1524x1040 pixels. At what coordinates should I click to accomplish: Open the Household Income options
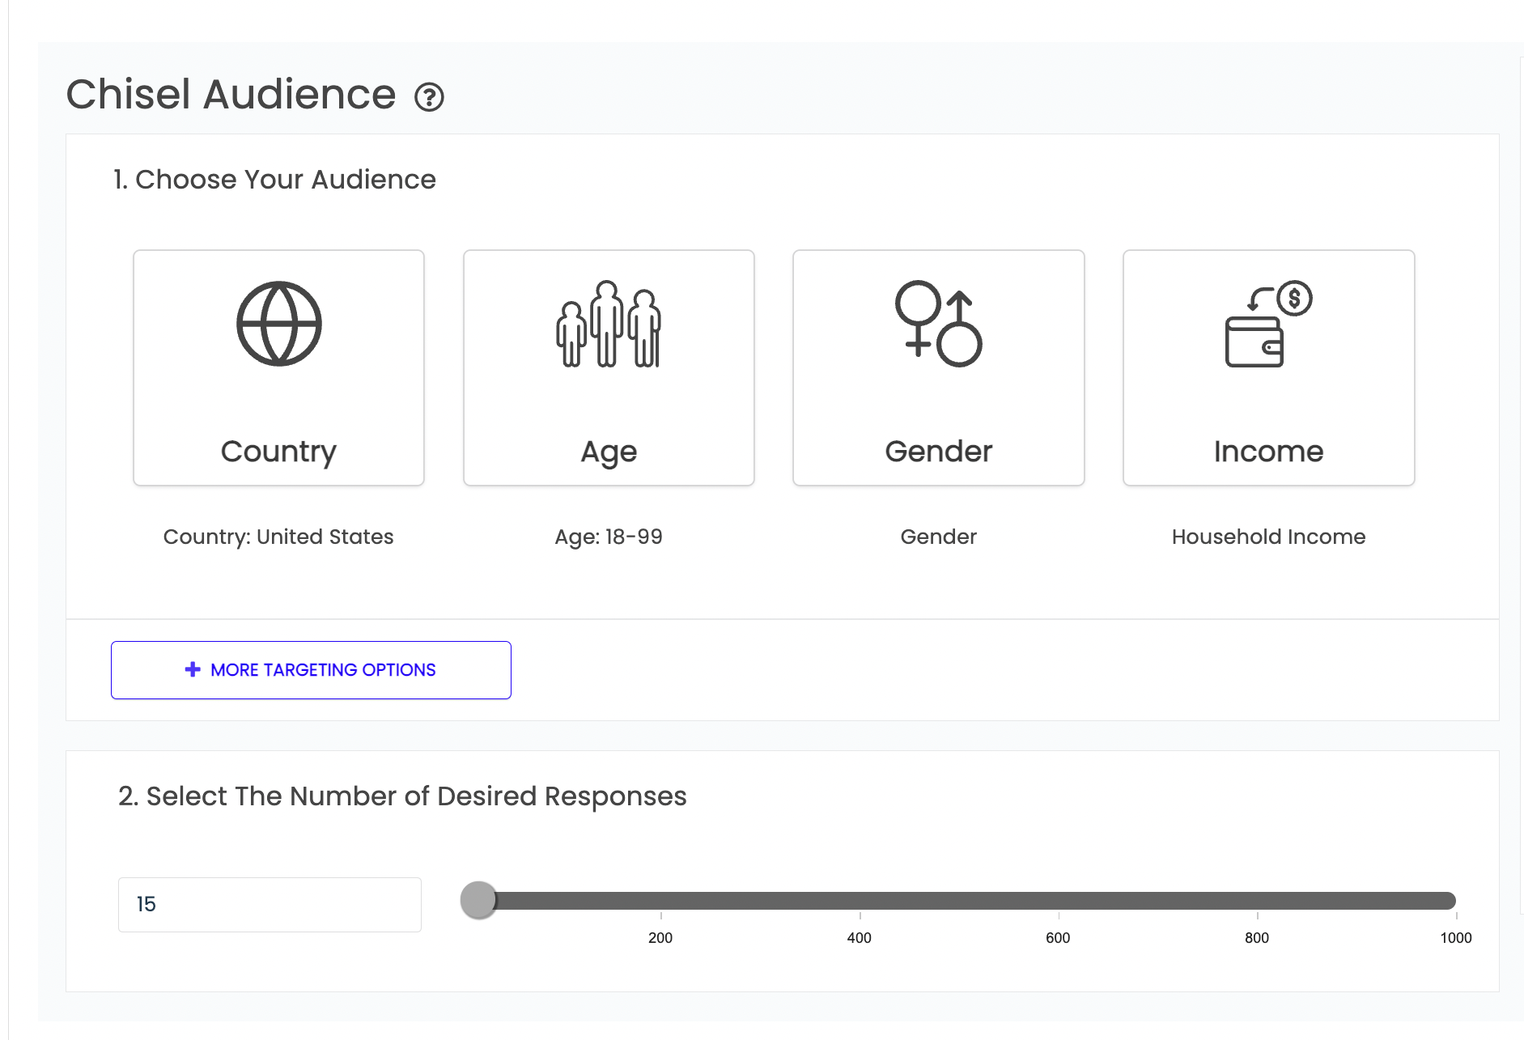[x=1267, y=368]
